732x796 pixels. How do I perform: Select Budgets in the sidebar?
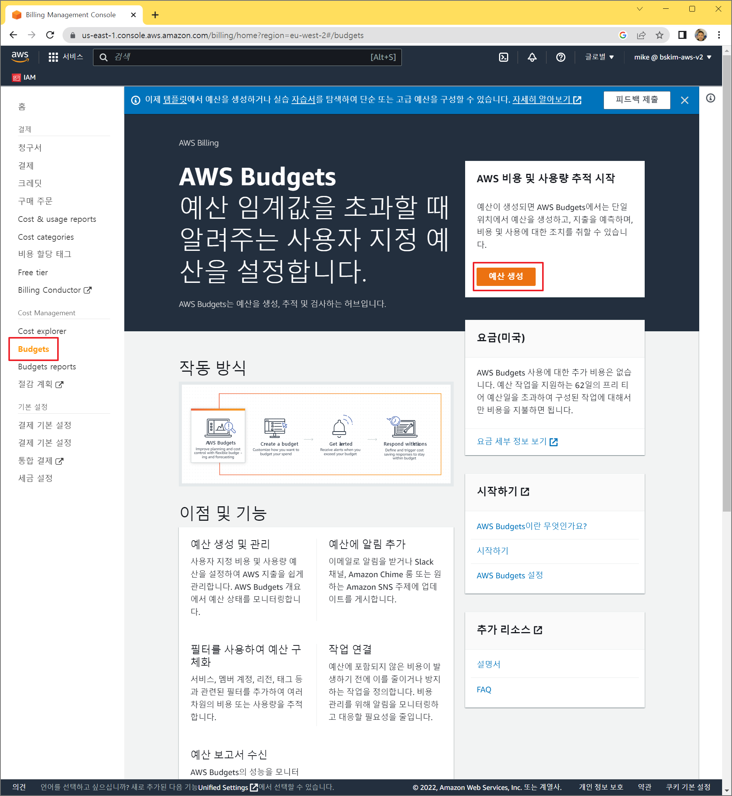pyautogui.click(x=34, y=349)
